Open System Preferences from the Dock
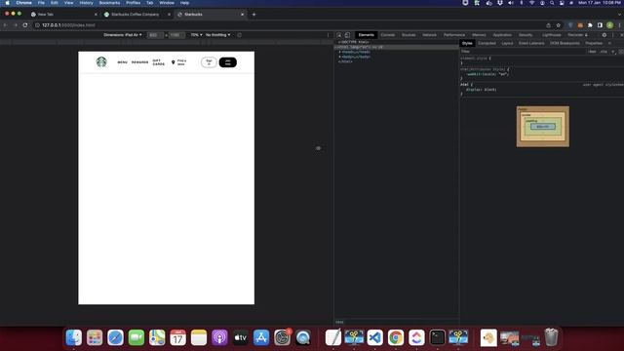 tap(282, 337)
